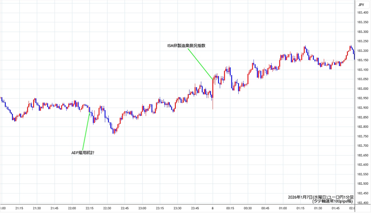Click the 182.750 price axis label
The image size is (371, 213).
click(362, 136)
